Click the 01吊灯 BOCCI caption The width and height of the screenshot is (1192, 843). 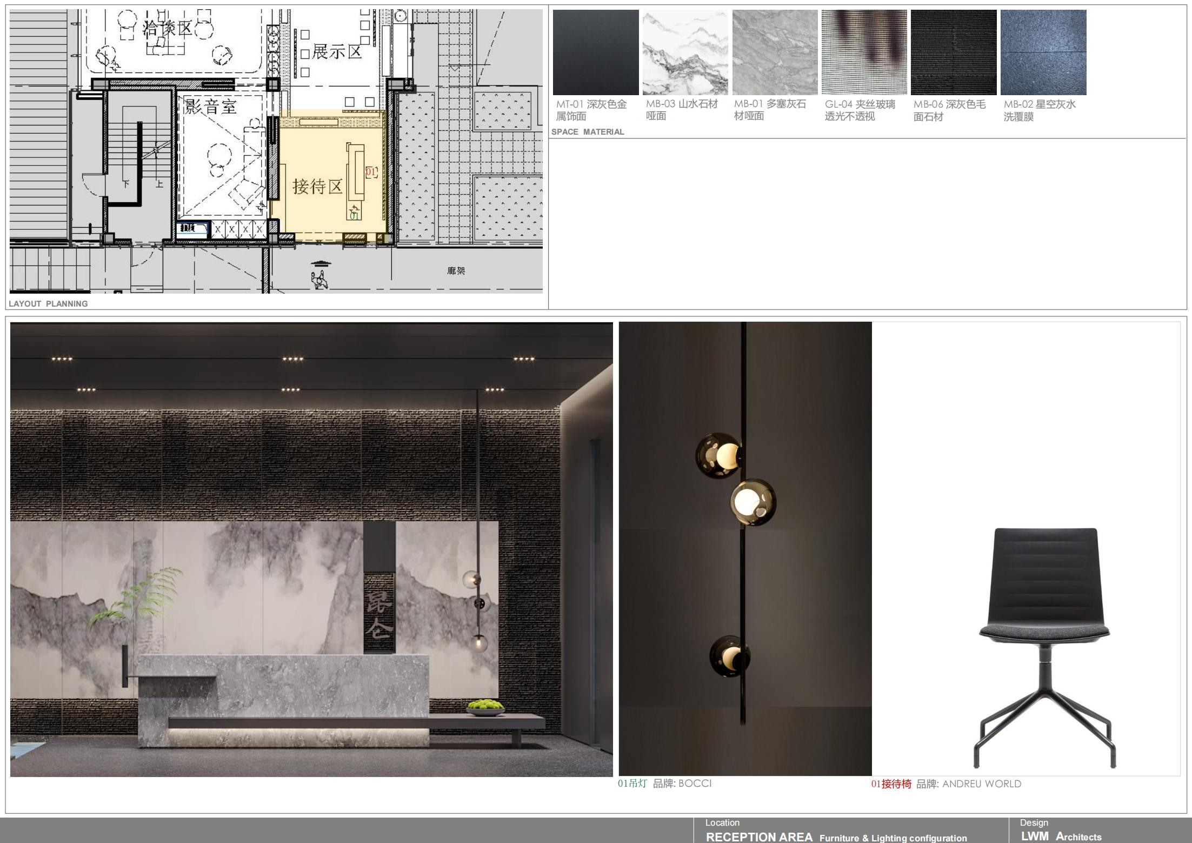click(664, 784)
